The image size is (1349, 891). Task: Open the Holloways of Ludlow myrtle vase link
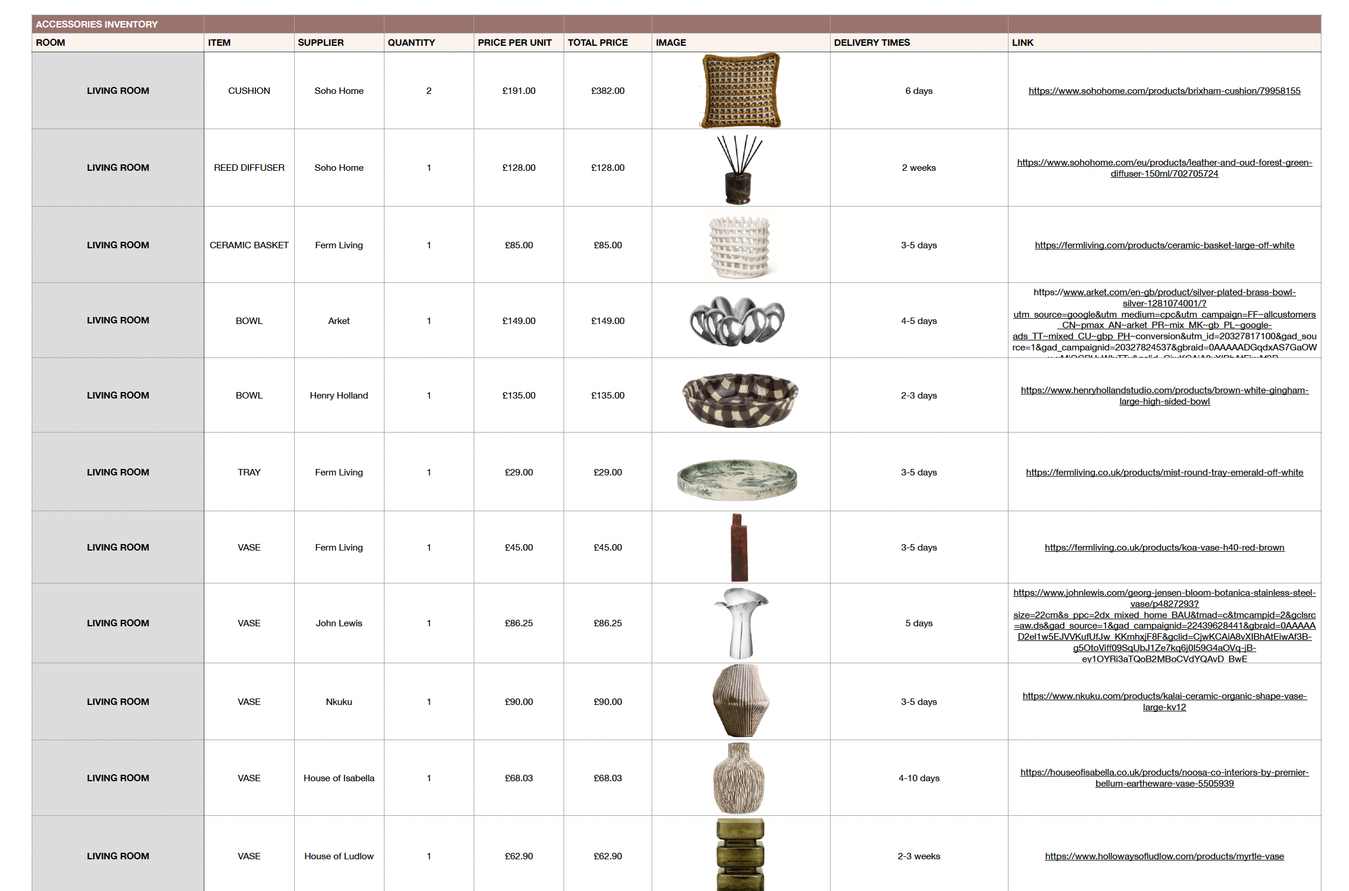pos(1163,856)
